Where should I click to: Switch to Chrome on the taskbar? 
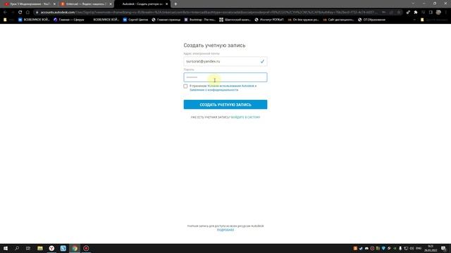point(75,248)
